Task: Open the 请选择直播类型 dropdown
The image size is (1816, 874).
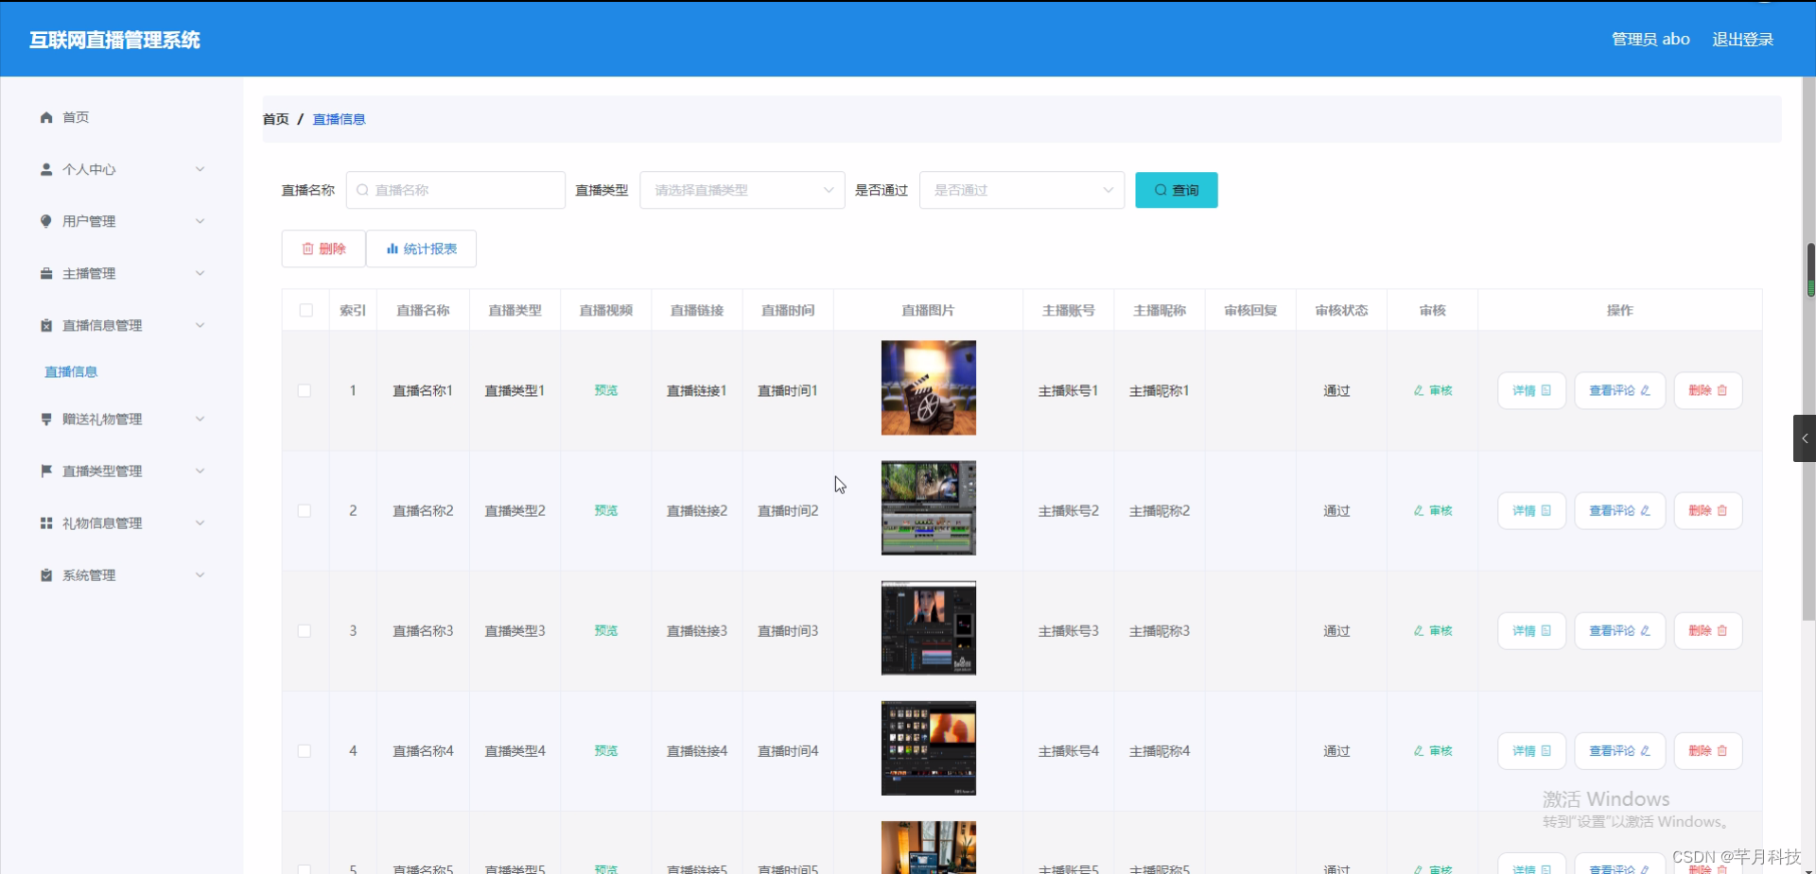Action: tap(742, 190)
